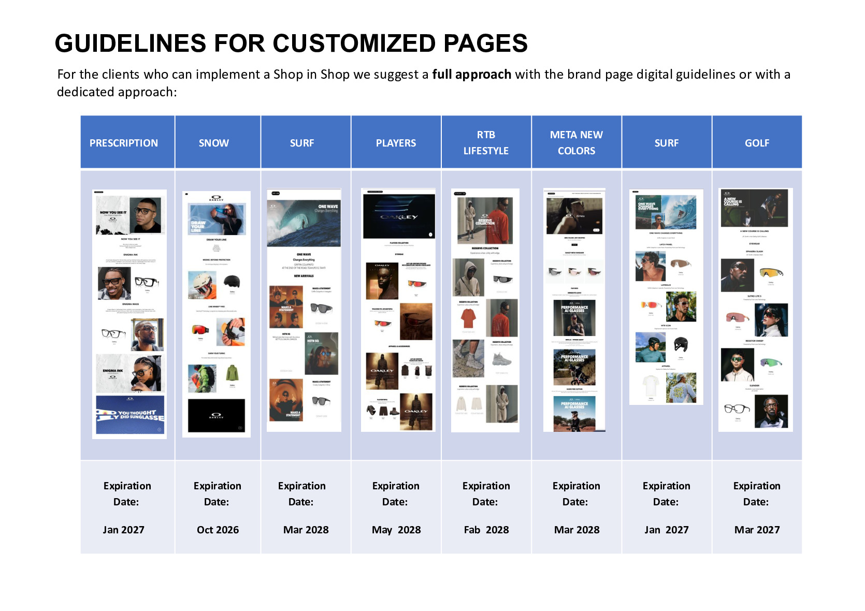Open the Players page preview thumbnail
The image size is (865, 611).
click(x=398, y=310)
